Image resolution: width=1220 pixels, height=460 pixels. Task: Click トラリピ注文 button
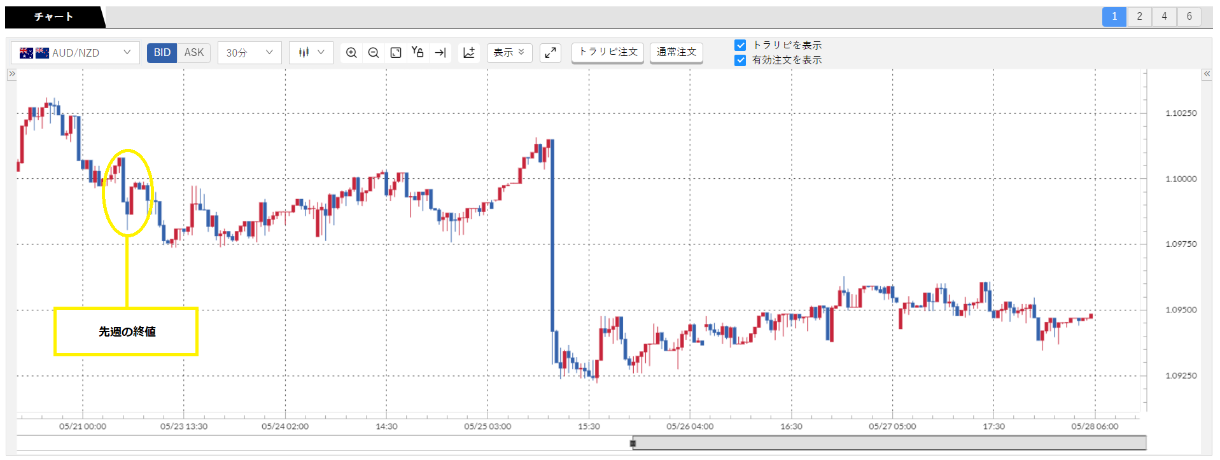pos(608,52)
